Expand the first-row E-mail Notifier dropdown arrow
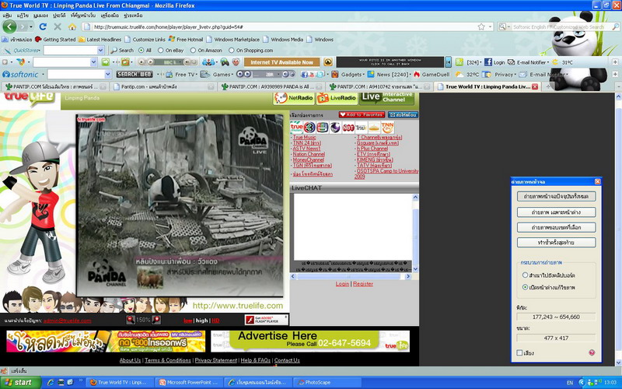 pos(548,62)
